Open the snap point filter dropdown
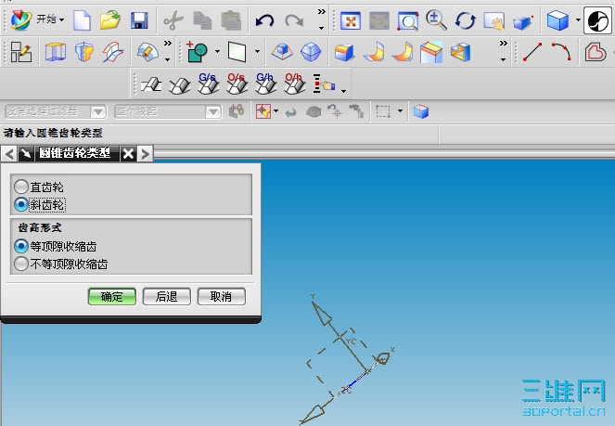This screenshot has height=426, width=615. 275,111
